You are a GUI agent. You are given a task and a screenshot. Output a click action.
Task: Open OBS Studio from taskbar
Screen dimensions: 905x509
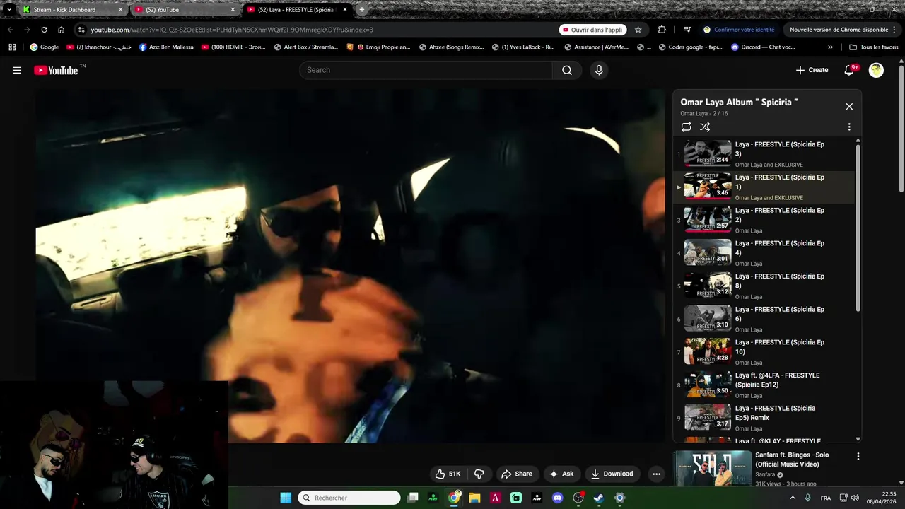click(x=578, y=498)
